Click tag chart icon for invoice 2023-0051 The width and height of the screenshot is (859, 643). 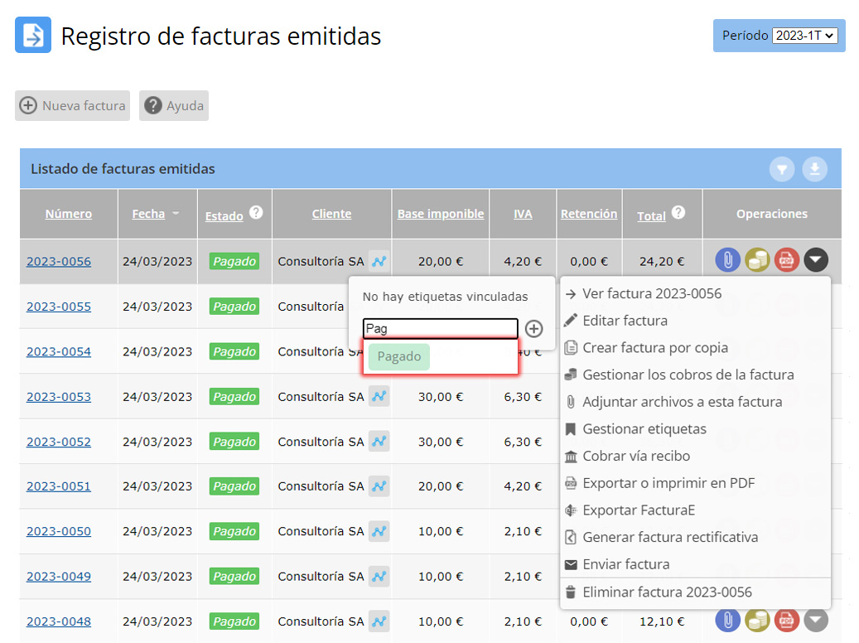379,486
